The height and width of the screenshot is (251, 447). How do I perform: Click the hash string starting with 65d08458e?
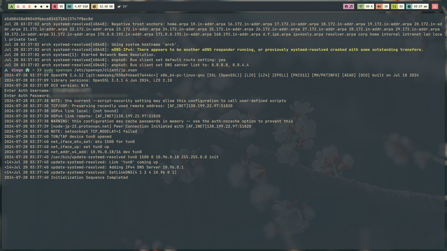pos(48,19)
